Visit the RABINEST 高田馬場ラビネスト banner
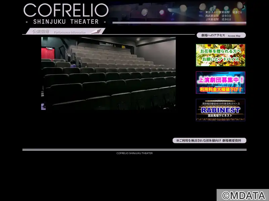Viewport: 269px width, 201px height. 221,110
